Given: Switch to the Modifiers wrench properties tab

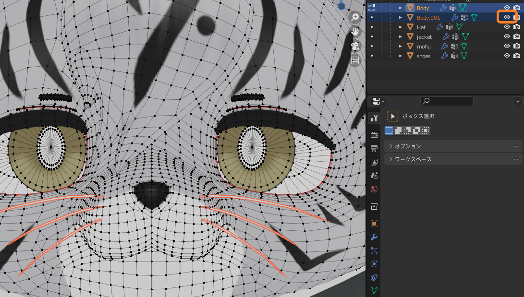Looking at the screenshot, I should point(374,237).
